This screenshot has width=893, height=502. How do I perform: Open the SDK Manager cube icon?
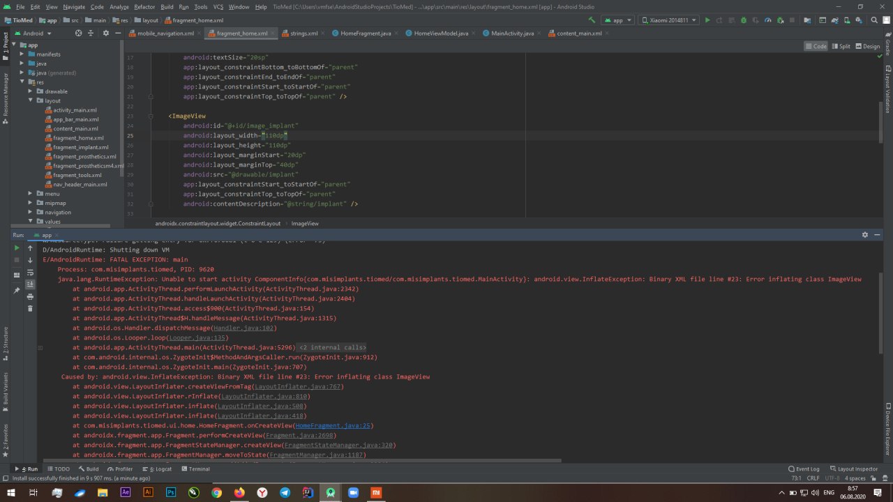click(859, 20)
